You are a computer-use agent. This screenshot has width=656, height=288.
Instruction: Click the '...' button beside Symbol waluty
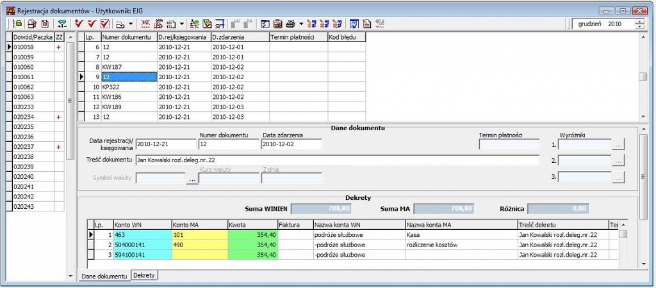[192, 179]
